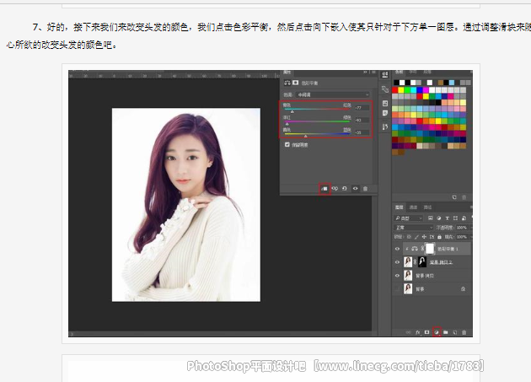
Task: Click the cyan-red value field showing -77
Action: point(362,108)
